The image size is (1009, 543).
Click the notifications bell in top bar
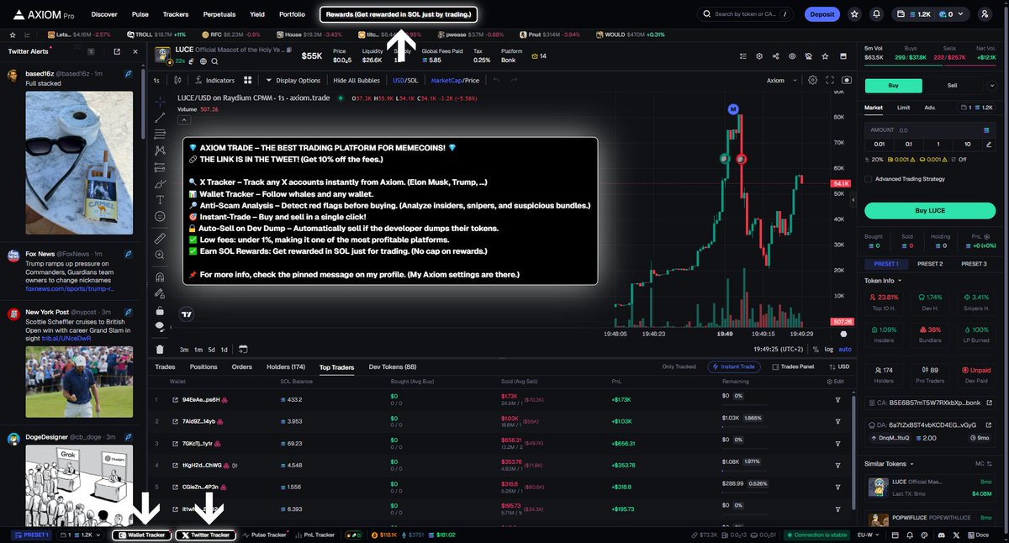point(877,14)
